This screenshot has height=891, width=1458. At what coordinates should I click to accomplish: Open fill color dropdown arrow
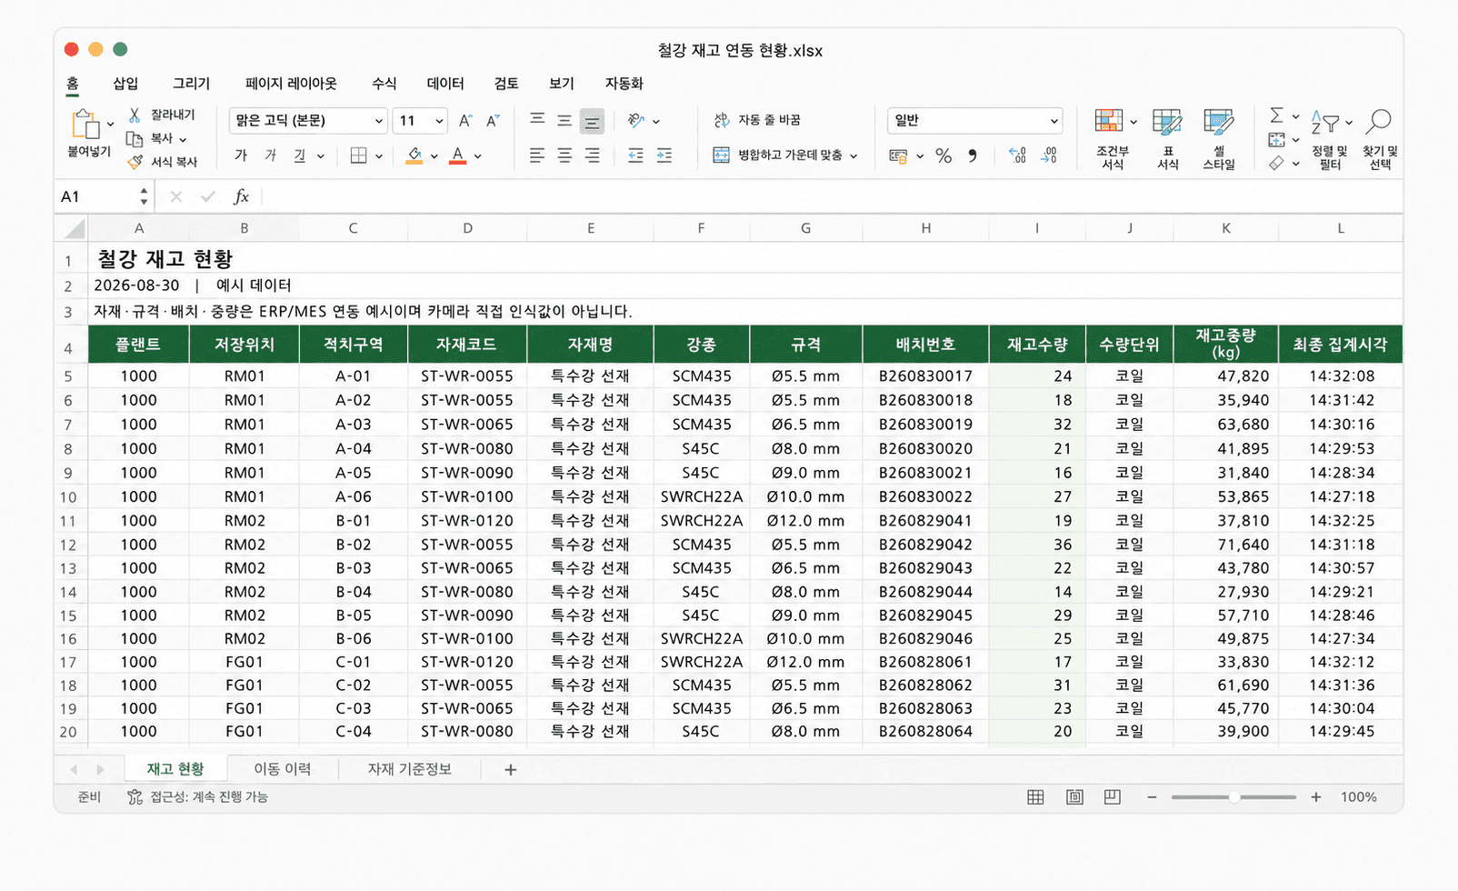[x=434, y=156]
